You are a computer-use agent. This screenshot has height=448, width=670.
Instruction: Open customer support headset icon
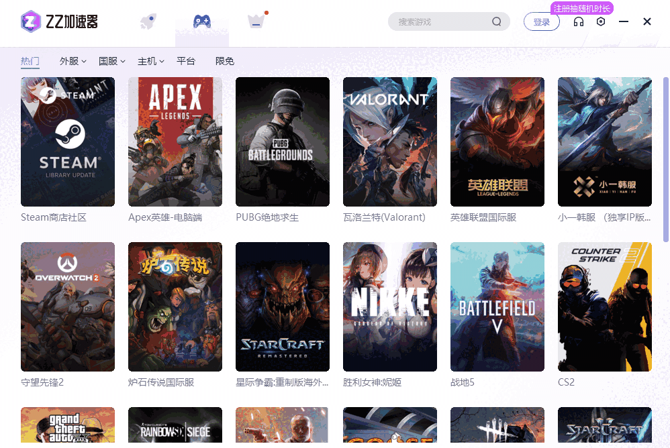pyautogui.click(x=579, y=21)
